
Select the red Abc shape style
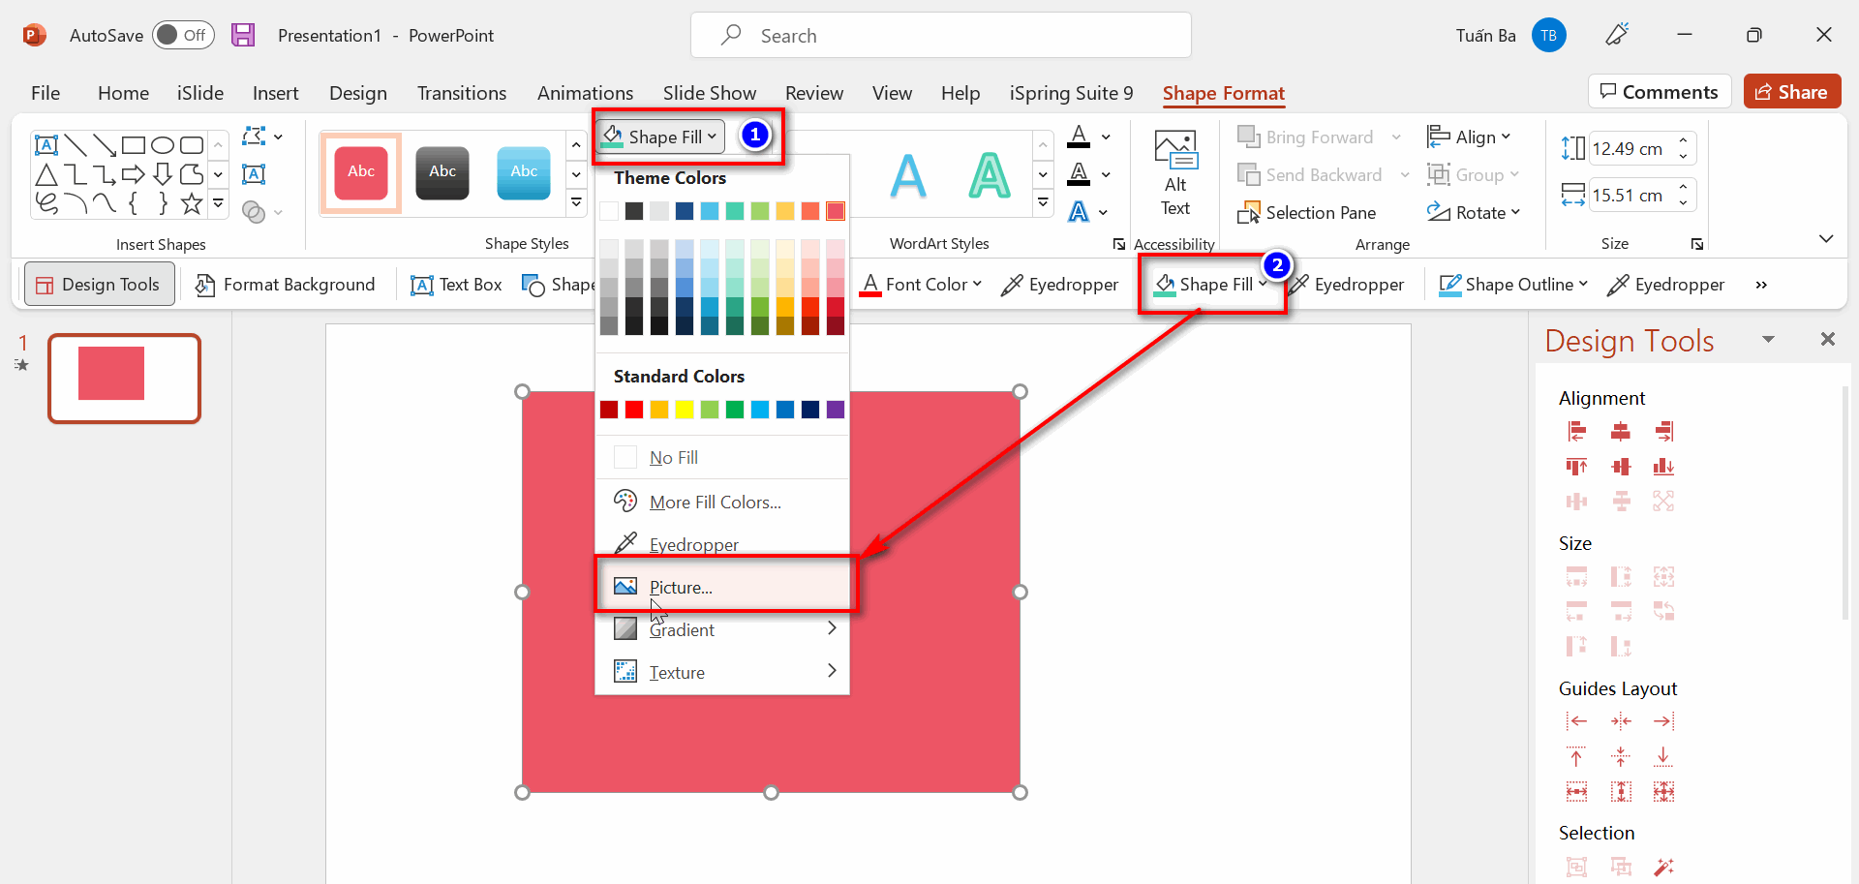point(361,172)
